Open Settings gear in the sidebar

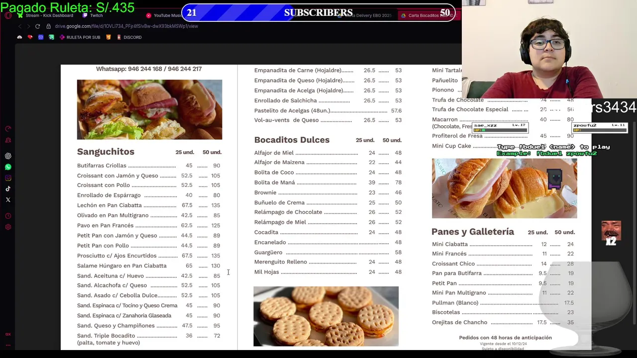(x=8, y=227)
